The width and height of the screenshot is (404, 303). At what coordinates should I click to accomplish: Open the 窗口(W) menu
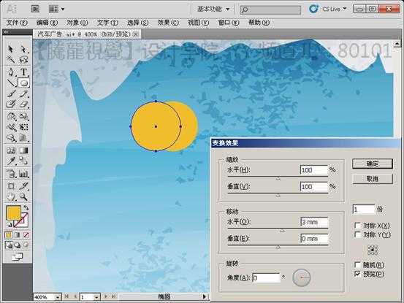229,23
